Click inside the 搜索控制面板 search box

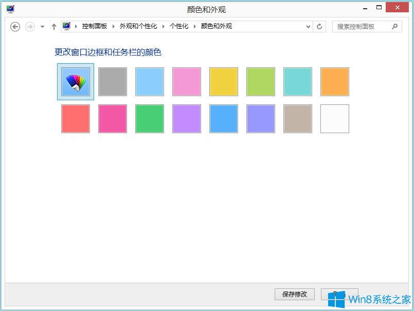pos(360,26)
